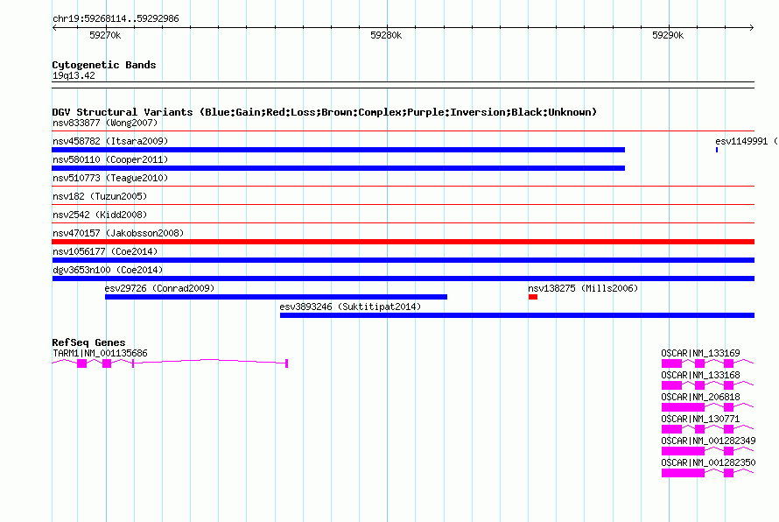This screenshot has height=522, width=779.
Task: Click variant label esv29726 (Conrad2009)
Action: coord(159,288)
